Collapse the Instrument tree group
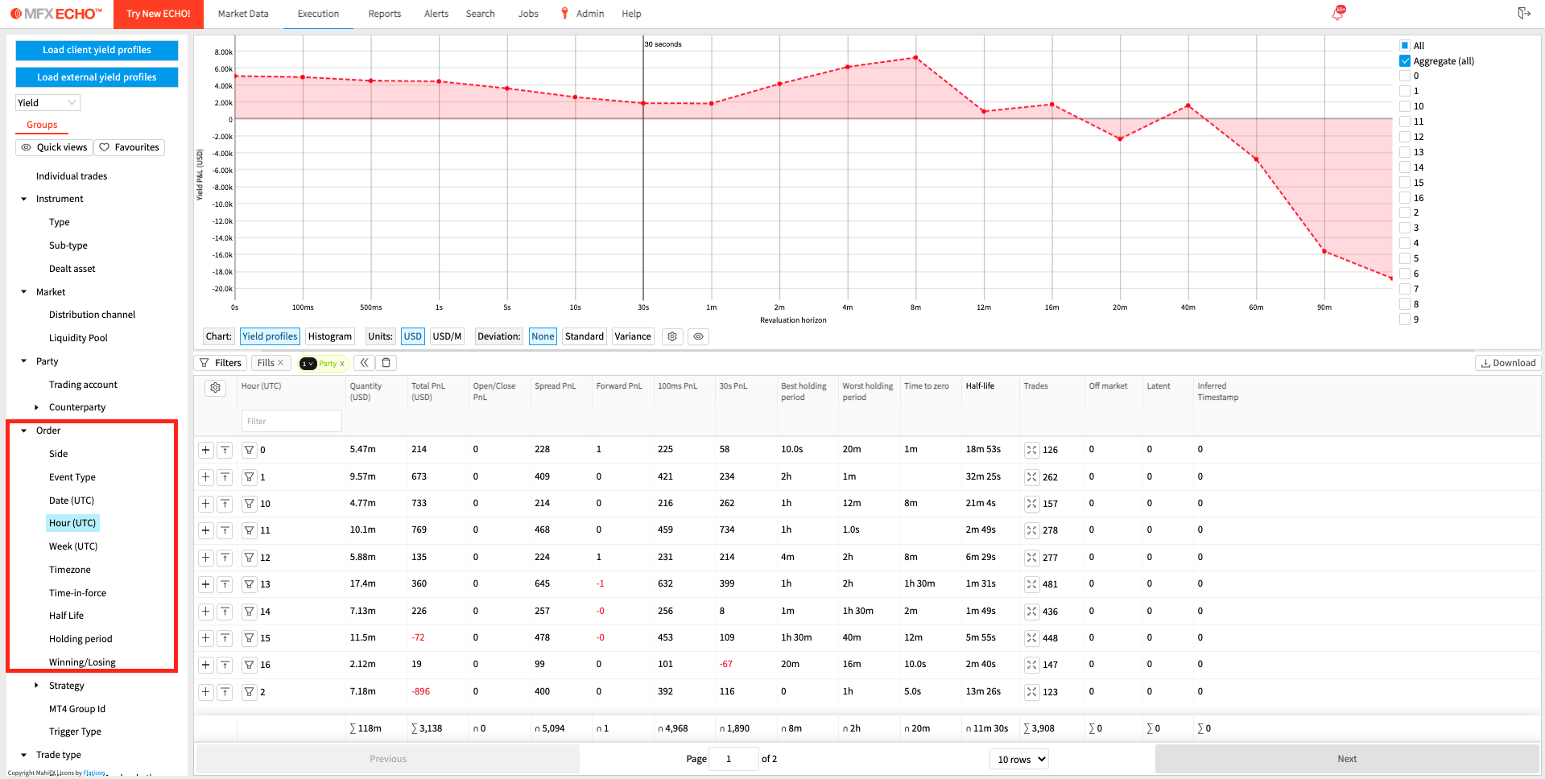 click(23, 199)
